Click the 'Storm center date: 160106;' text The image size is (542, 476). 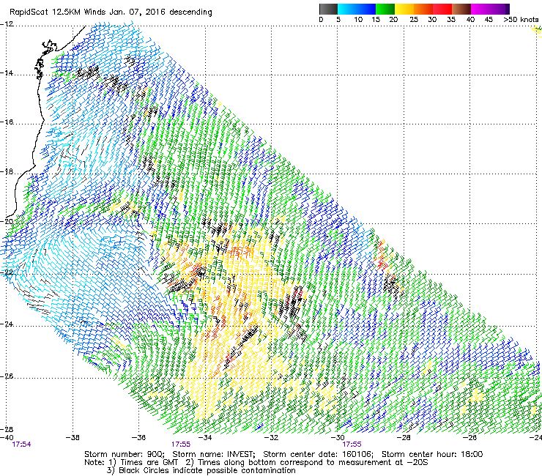pos(318,454)
